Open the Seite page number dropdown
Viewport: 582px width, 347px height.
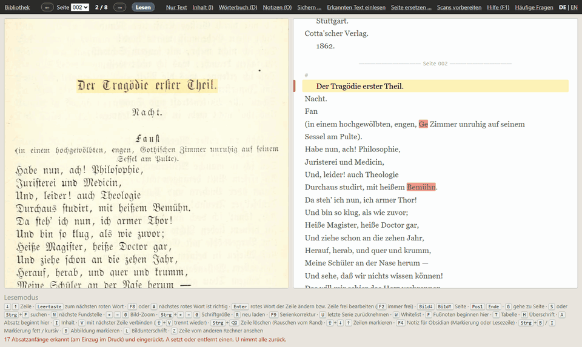(80, 7)
